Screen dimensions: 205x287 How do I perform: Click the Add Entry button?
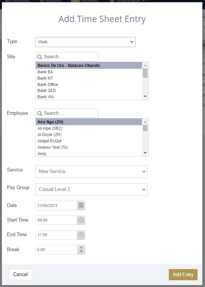point(183,275)
